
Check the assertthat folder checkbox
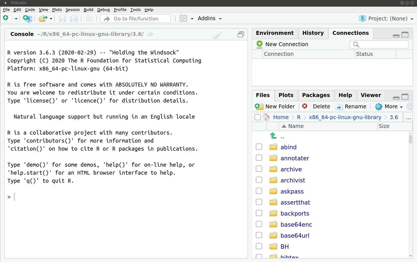(259, 202)
